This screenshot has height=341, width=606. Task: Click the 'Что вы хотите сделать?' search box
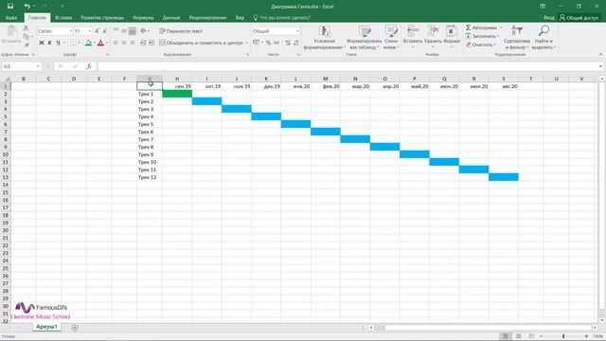(x=282, y=18)
